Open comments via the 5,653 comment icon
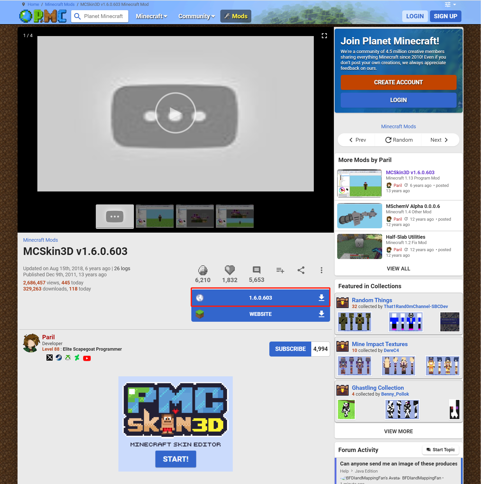481x484 pixels. point(257,270)
